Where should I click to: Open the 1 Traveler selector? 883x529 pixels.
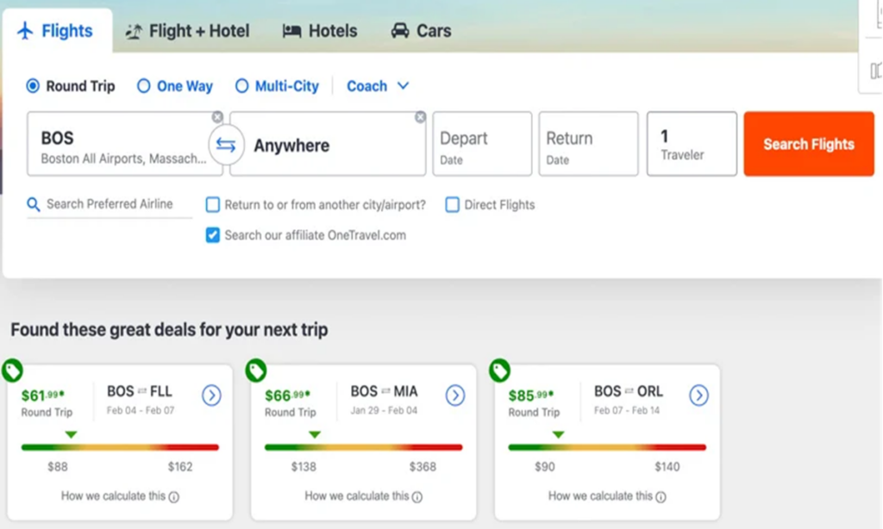(x=692, y=144)
